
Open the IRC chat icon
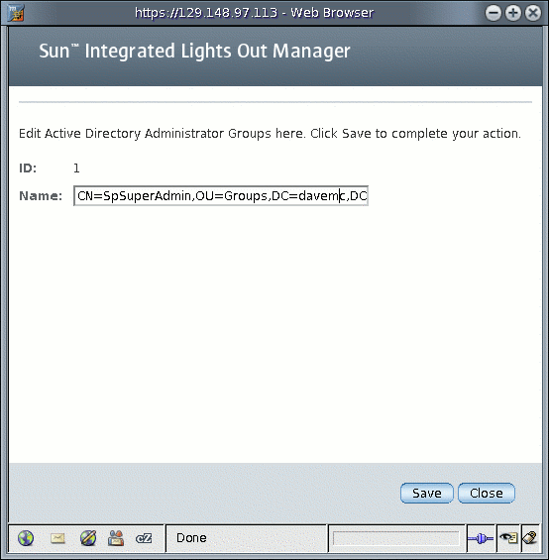click(x=144, y=538)
